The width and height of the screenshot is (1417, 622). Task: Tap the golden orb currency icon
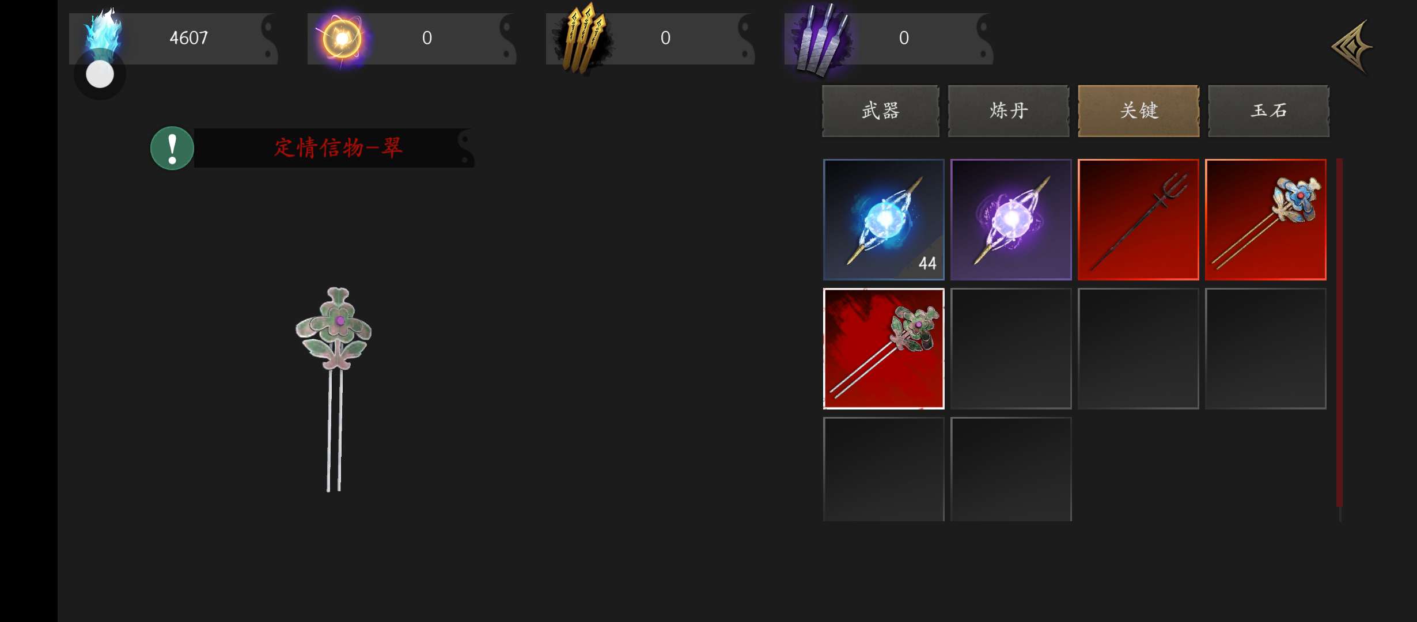pyautogui.click(x=342, y=39)
